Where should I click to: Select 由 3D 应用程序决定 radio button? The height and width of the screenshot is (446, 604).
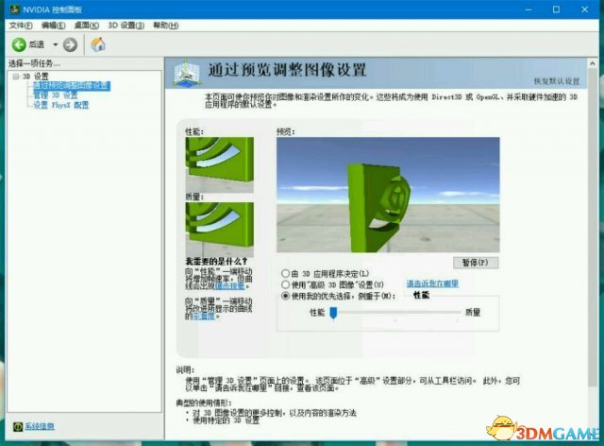pos(285,273)
